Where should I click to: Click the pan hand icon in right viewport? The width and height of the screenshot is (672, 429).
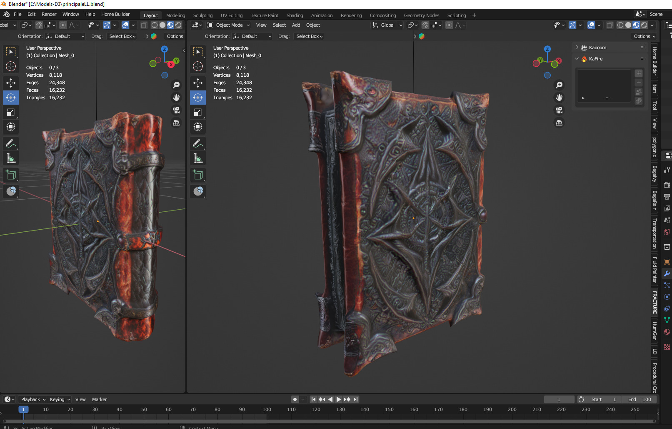[559, 98]
